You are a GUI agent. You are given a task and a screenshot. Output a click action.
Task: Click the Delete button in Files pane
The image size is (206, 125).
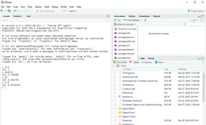coord(134,62)
